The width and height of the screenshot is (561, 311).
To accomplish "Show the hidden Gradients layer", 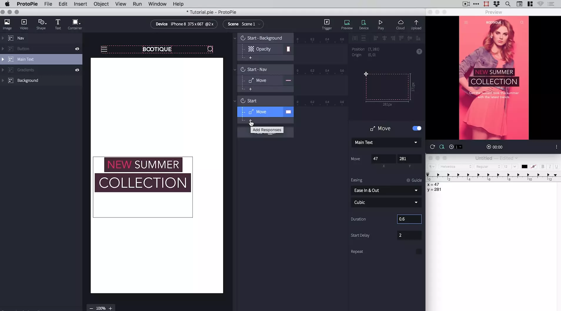I will pos(77,70).
